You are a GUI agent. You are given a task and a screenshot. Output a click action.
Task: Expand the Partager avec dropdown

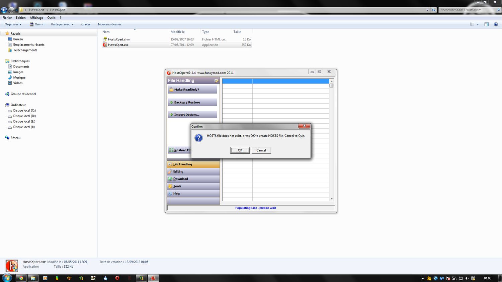point(62,24)
